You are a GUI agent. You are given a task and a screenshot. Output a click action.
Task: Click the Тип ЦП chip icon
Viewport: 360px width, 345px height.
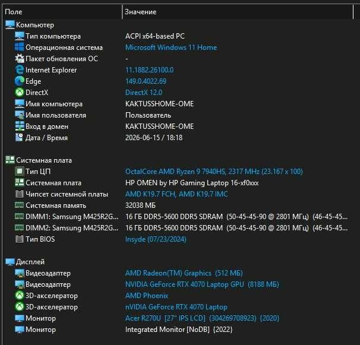[19, 171]
